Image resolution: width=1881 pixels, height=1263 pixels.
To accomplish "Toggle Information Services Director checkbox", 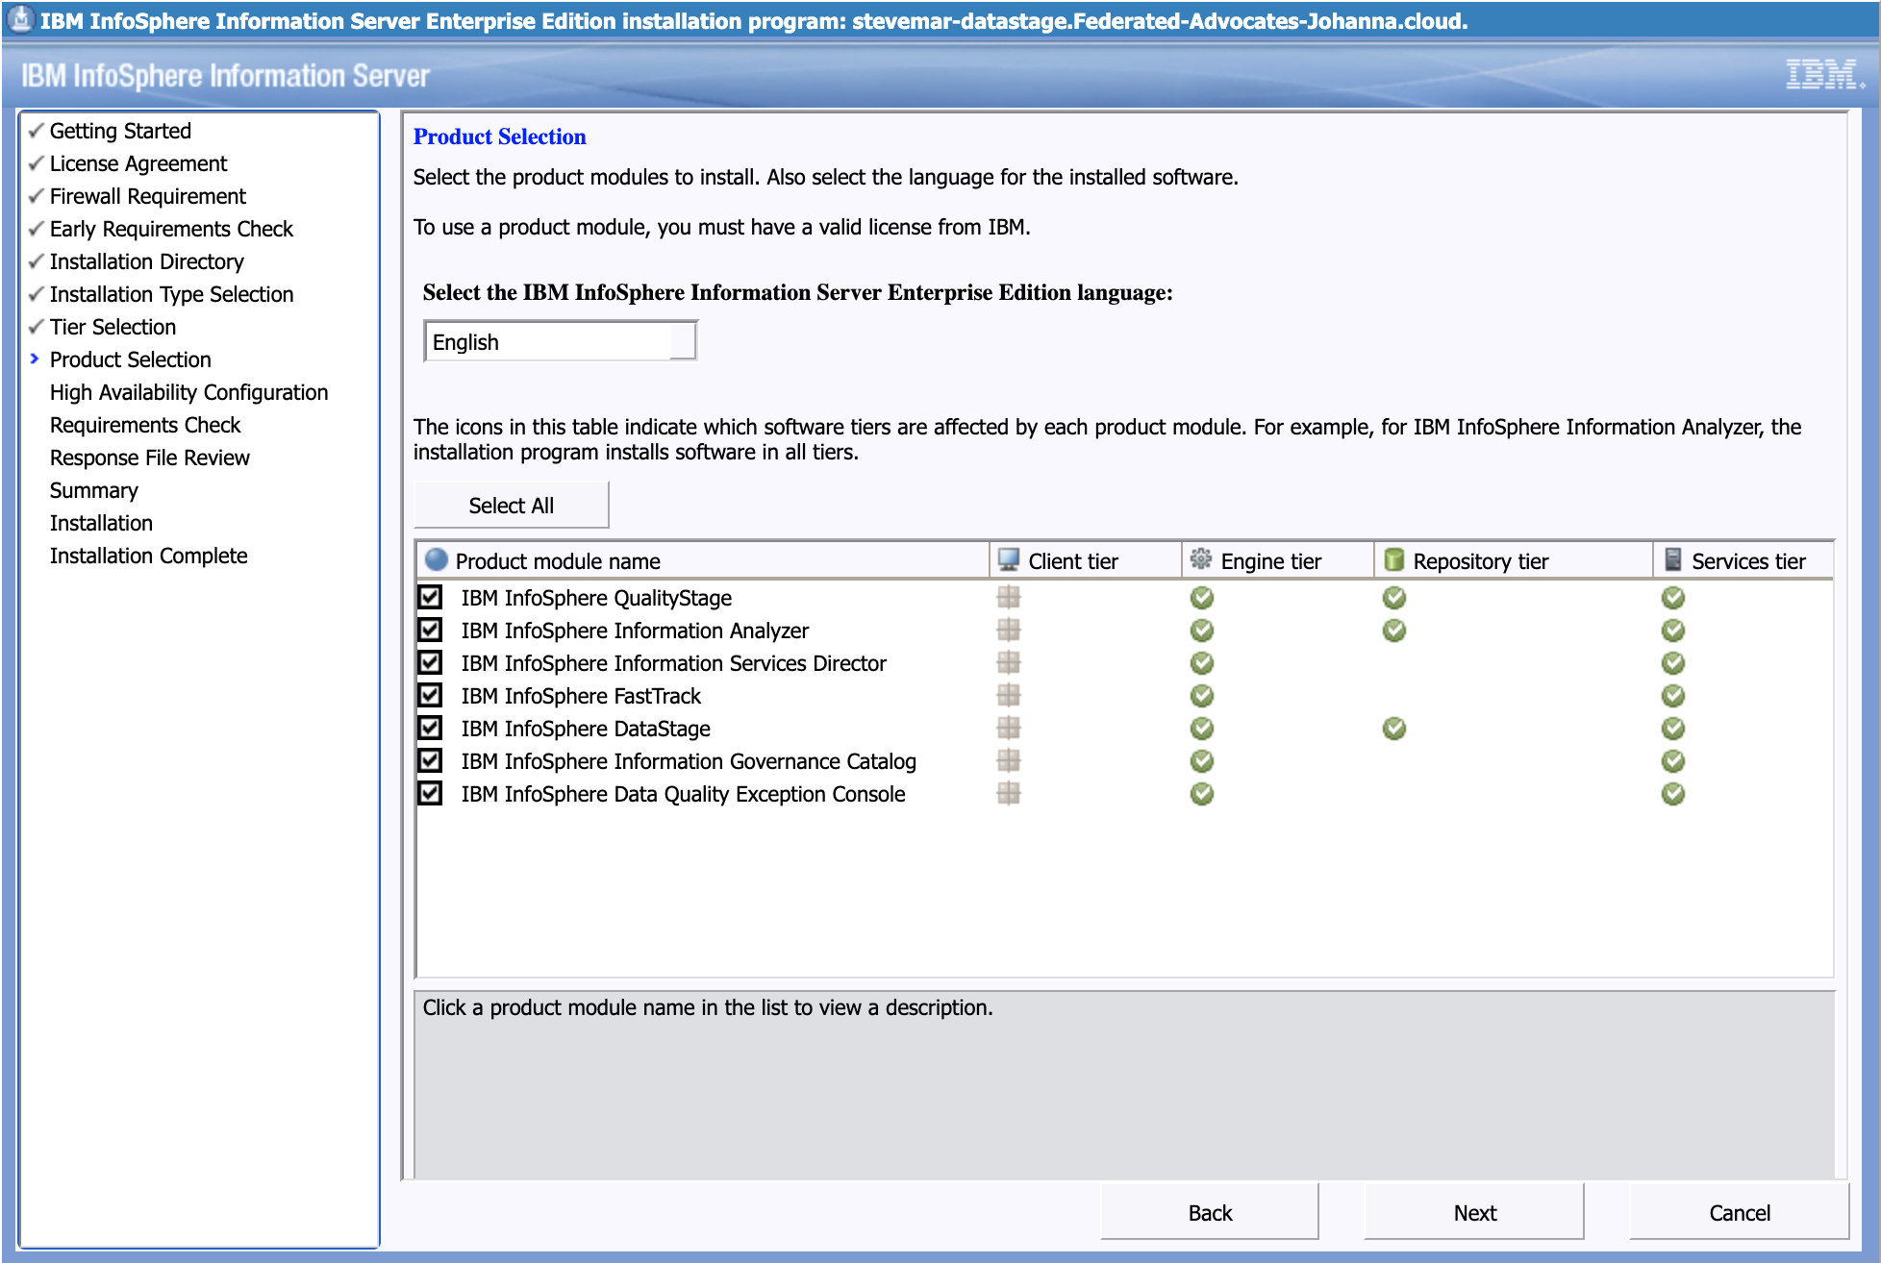I will point(430,662).
